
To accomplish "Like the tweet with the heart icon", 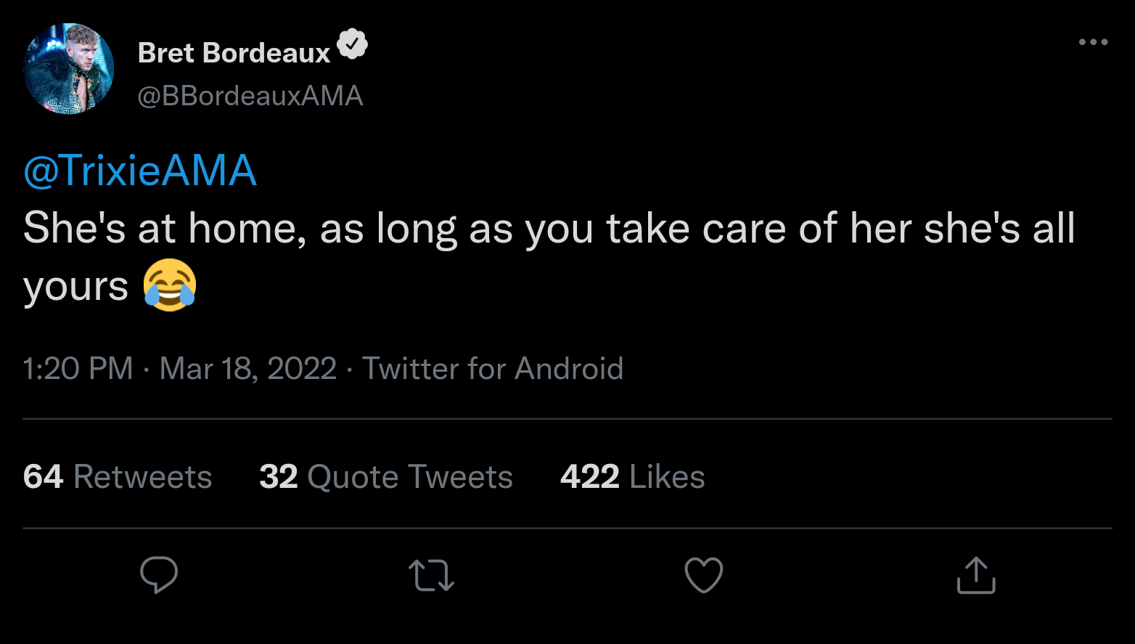I will 704,575.
